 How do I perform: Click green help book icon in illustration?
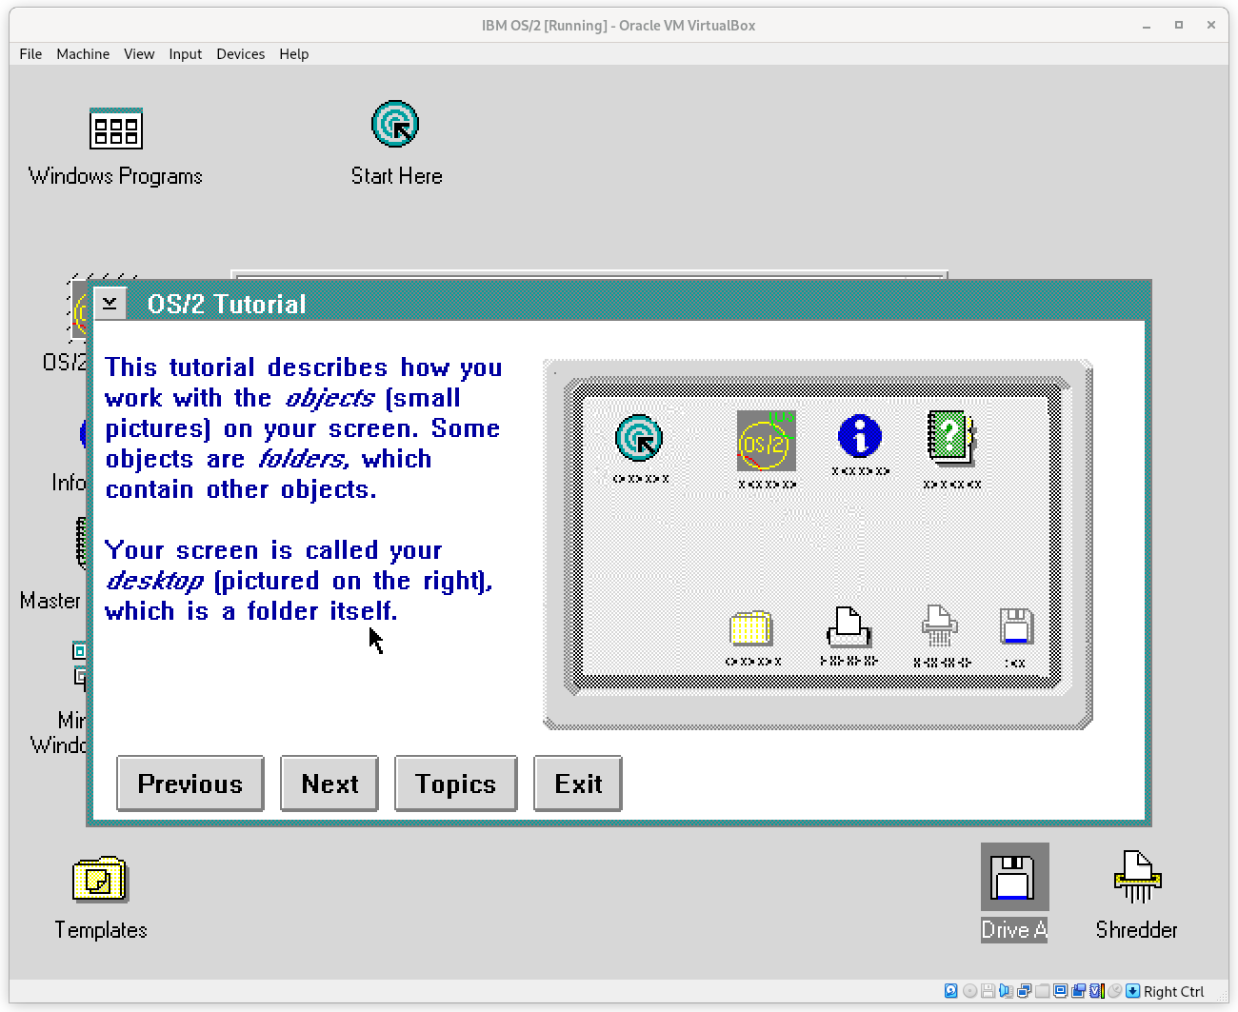(951, 437)
